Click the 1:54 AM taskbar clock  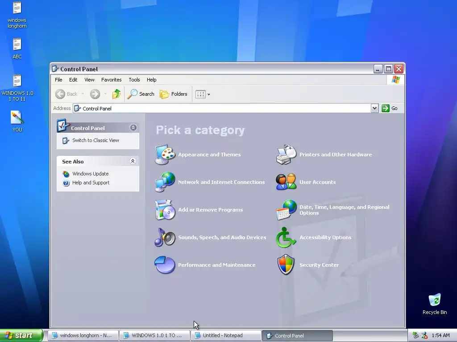click(x=440, y=335)
